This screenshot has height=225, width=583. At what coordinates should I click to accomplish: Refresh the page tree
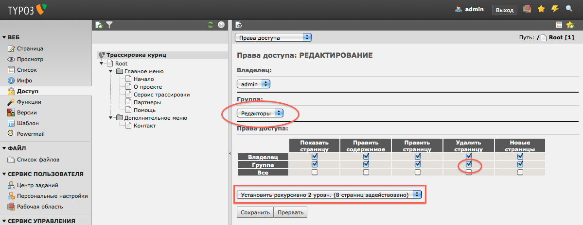coord(210,25)
